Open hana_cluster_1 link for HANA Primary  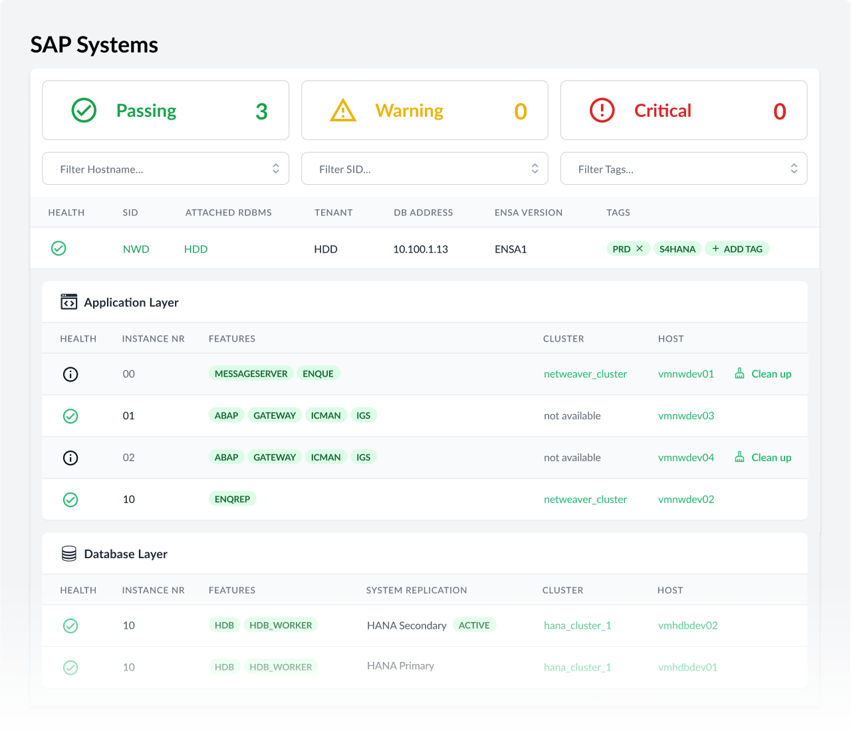click(x=577, y=667)
